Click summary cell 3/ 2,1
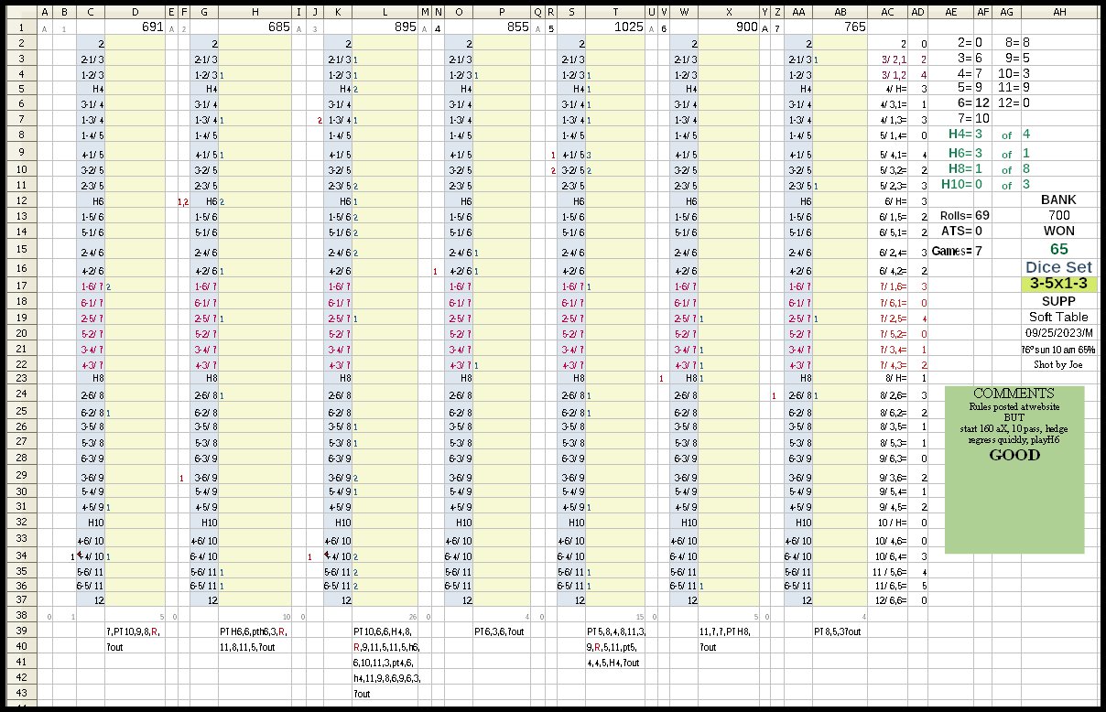Screen dimensions: 1106x712 [x=887, y=59]
